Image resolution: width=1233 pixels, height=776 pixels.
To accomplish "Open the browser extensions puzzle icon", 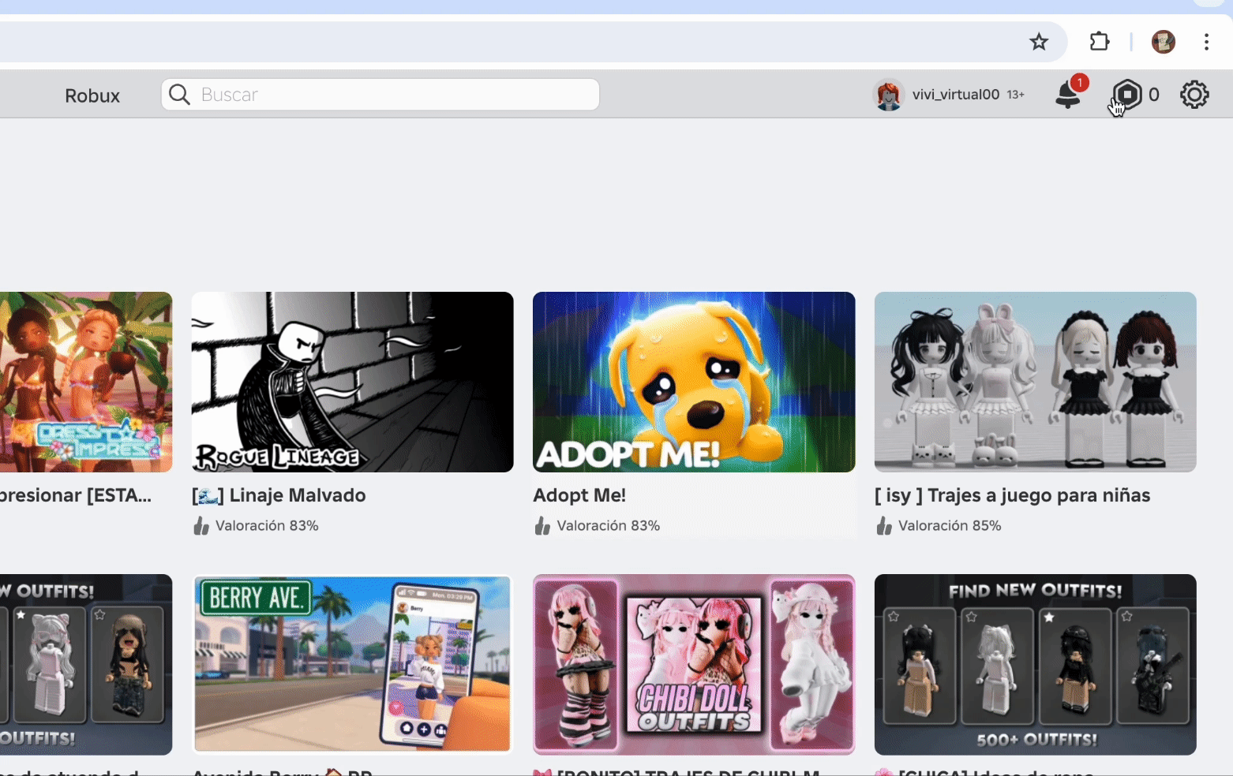I will [x=1100, y=41].
